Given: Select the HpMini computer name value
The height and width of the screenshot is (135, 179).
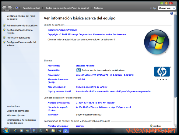Looking at the screenshot, I should tap(80, 126).
